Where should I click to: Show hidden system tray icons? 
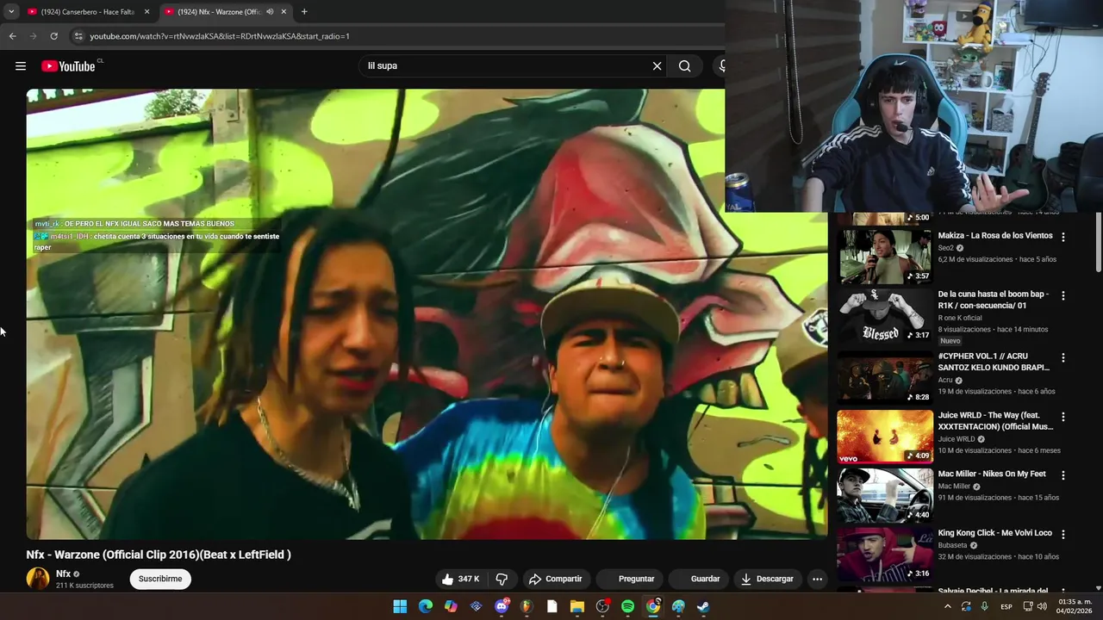947,606
